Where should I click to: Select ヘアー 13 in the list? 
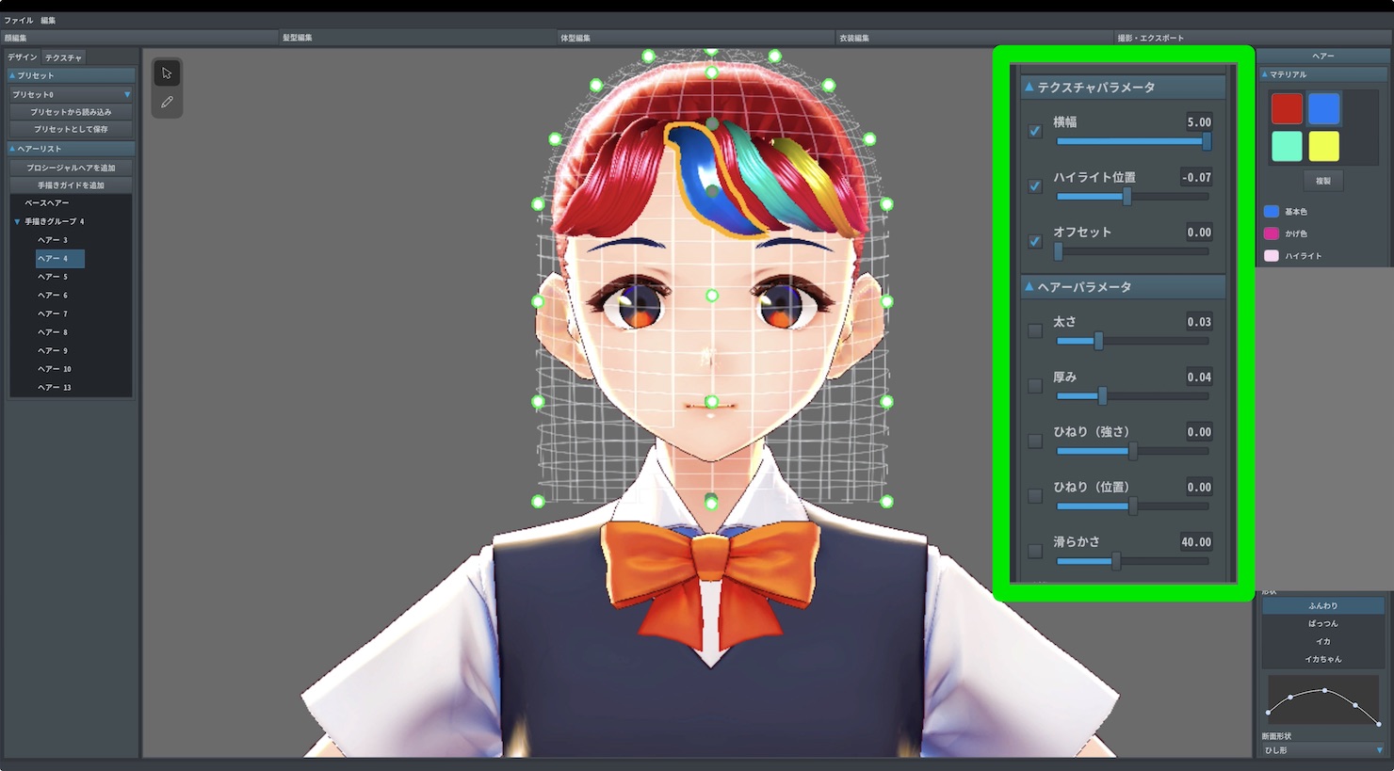coord(55,387)
